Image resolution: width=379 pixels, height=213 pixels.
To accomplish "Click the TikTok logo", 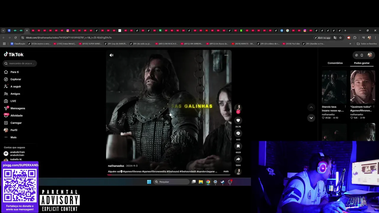I will [x=14, y=54].
